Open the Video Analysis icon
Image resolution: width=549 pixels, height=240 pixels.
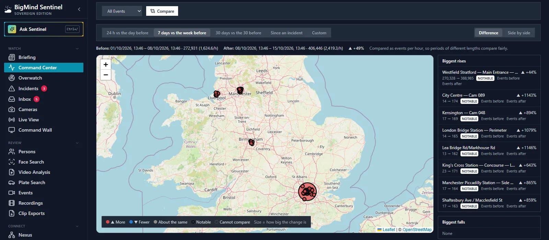point(12,172)
